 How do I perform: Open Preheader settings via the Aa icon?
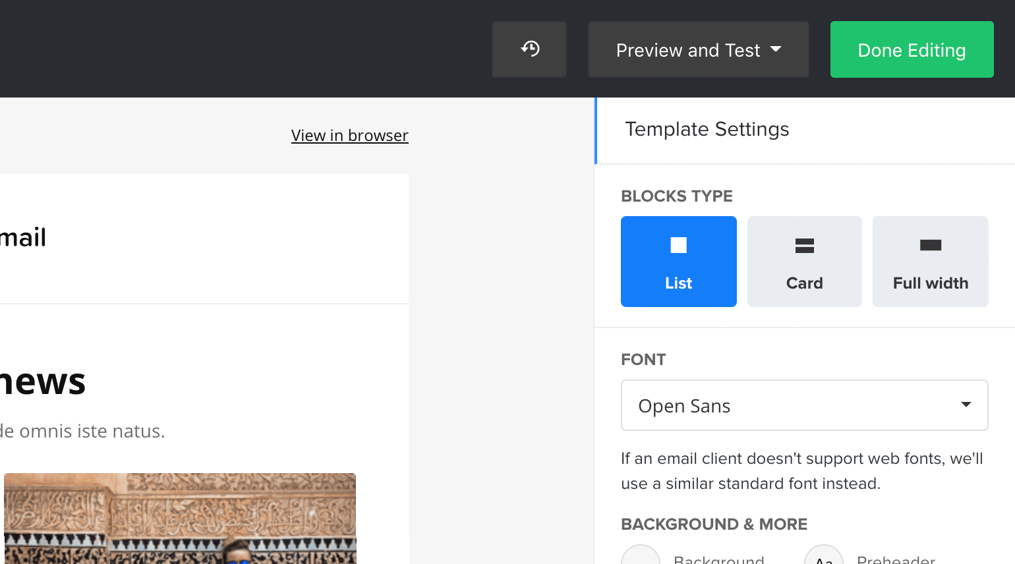coord(823,559)
